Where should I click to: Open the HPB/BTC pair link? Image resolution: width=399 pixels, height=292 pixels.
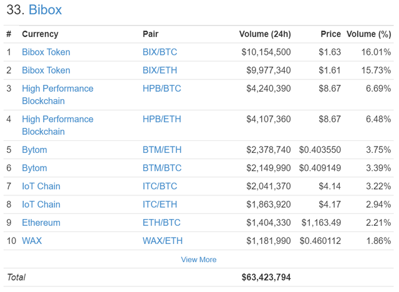tap(161, 89)
